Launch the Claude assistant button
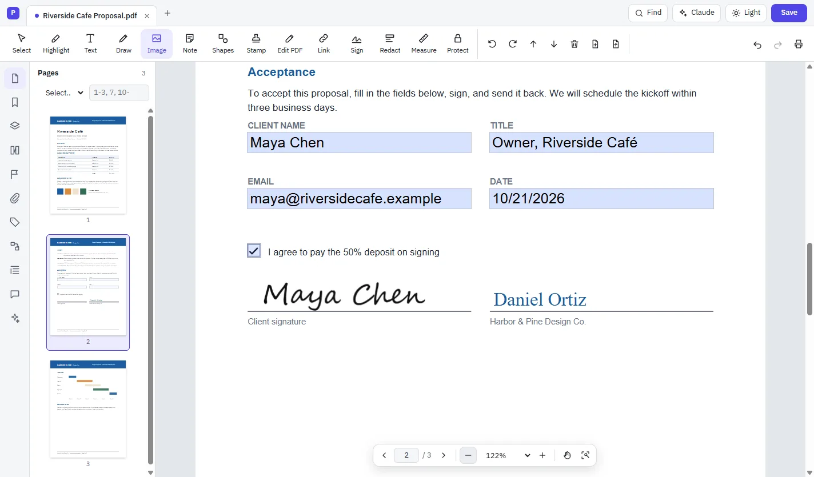814x477 pixels. [696, 13]
